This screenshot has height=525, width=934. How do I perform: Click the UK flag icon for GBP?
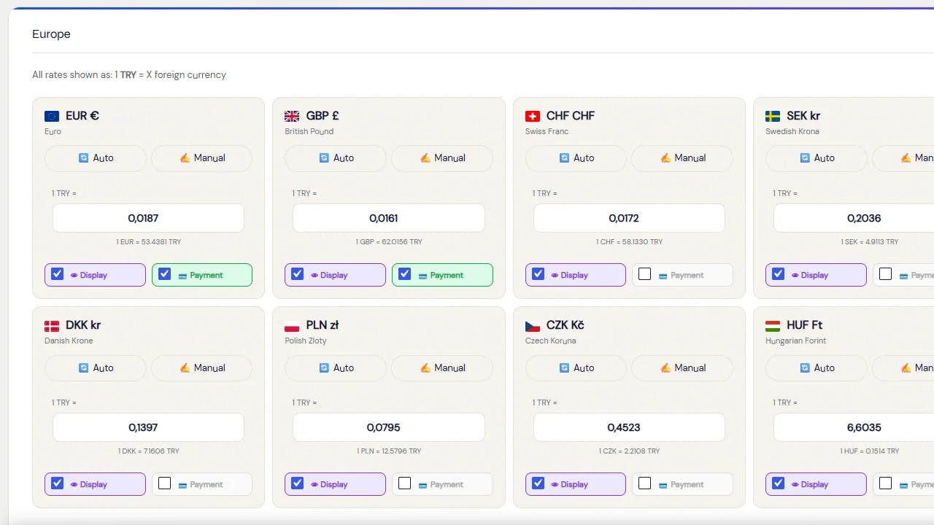[x=292, y=116]
